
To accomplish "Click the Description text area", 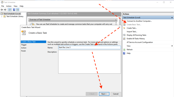I will point(89,62).
